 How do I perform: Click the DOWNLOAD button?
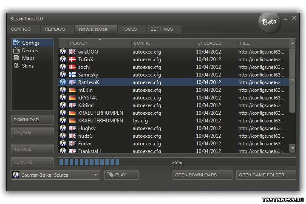pyautogui.click(x=32, y=120)
